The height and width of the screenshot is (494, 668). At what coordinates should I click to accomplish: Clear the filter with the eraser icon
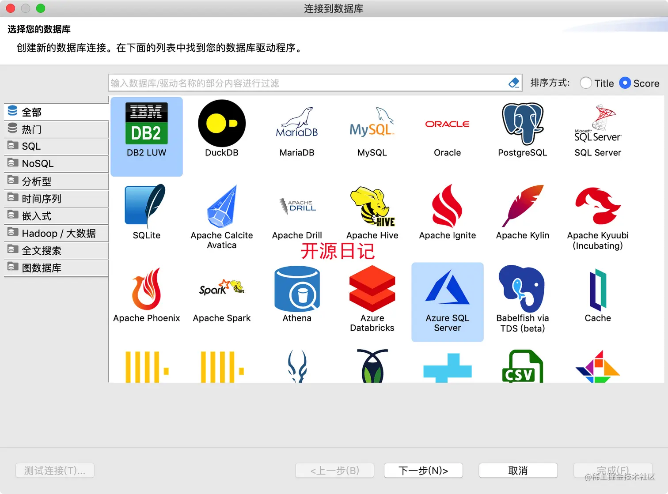pyautogui.click(x=514, y=83)
